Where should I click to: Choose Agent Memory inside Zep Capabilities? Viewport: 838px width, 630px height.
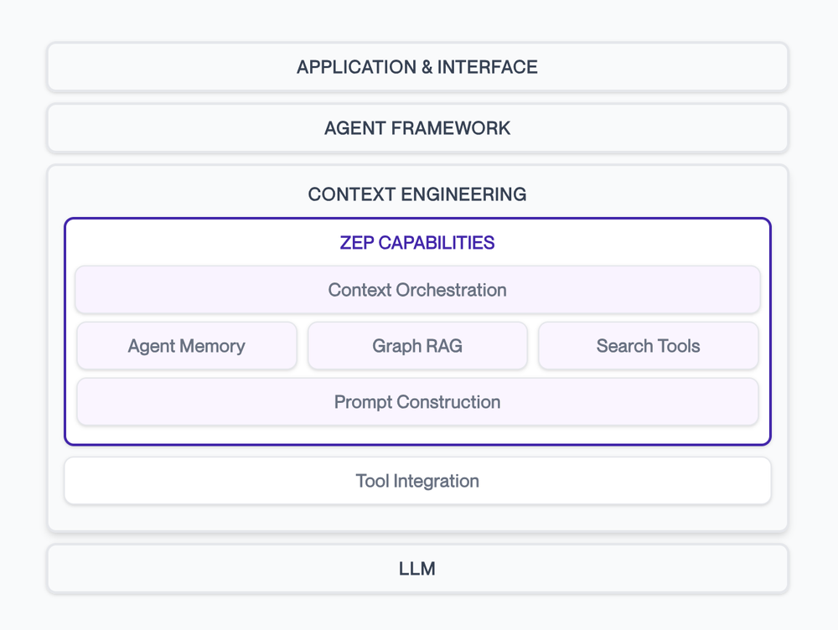(x=186, y=346)
